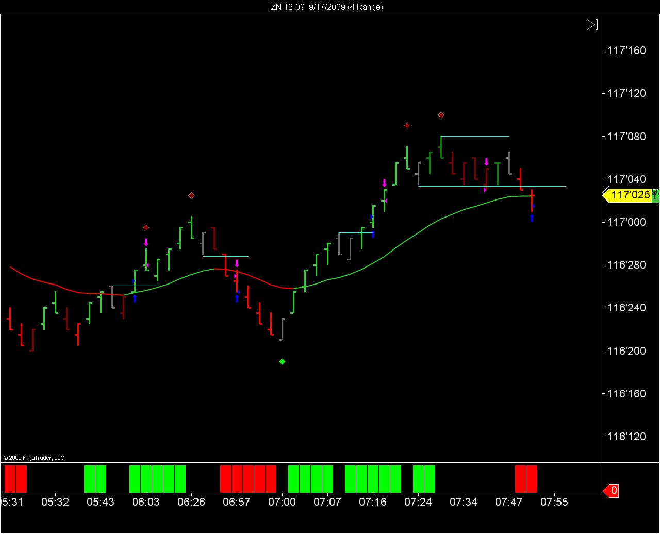Select the yellow 117'025 current price marker
This screenshot has width=660, height=534.
click(x=628, y=195)
